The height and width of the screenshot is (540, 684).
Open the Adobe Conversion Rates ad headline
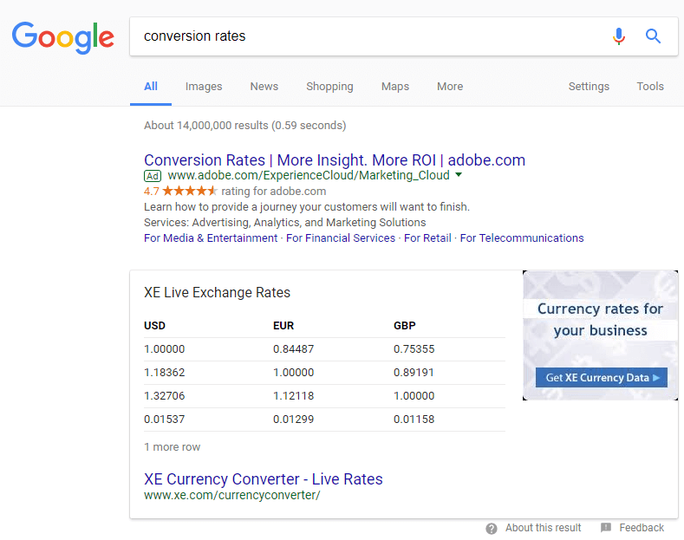(334, 160)
